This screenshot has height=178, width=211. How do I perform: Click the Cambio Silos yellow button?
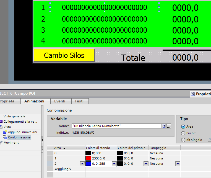pos(64,55)
